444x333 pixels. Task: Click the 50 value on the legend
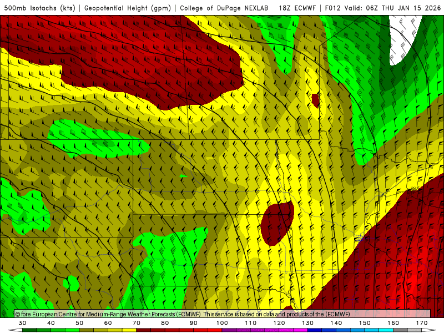click(x=79, y=323)
